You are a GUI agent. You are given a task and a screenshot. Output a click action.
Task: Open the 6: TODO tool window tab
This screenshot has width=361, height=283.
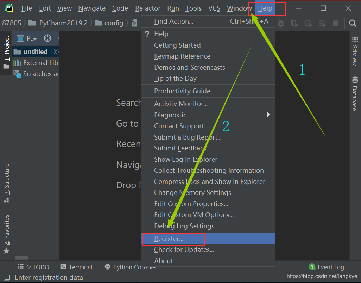(x=34, y=267)
